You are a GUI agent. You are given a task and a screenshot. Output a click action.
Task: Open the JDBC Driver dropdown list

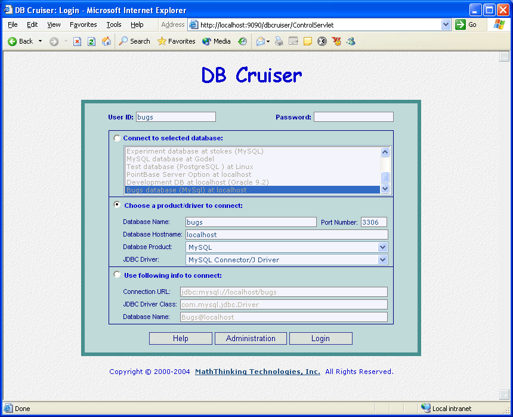(x=382, y=260)
